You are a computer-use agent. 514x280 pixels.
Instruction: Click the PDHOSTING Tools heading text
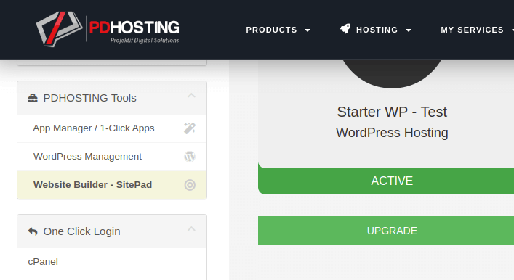coord(90,98)
